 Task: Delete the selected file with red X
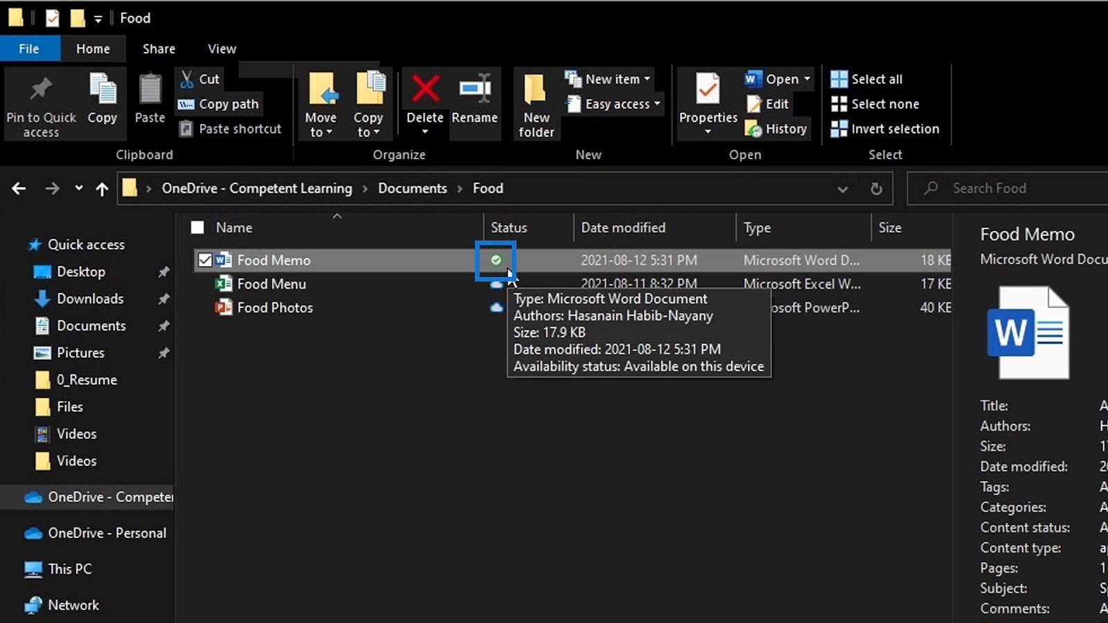click(x=425, y=89)
